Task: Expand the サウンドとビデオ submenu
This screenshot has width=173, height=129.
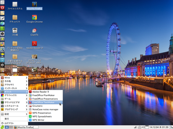Action: click(x=14, y=102)
